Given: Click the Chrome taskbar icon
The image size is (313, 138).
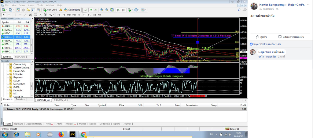Looking at the screenshot, I should point(84,135).
